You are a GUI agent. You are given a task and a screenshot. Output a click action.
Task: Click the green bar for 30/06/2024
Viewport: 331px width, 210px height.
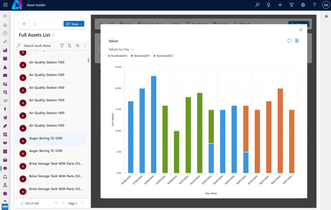coord(177,152)
